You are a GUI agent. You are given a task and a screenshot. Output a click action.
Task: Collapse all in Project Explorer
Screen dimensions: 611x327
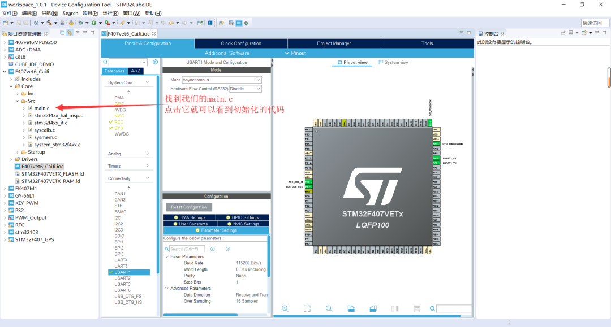point(62,33)
